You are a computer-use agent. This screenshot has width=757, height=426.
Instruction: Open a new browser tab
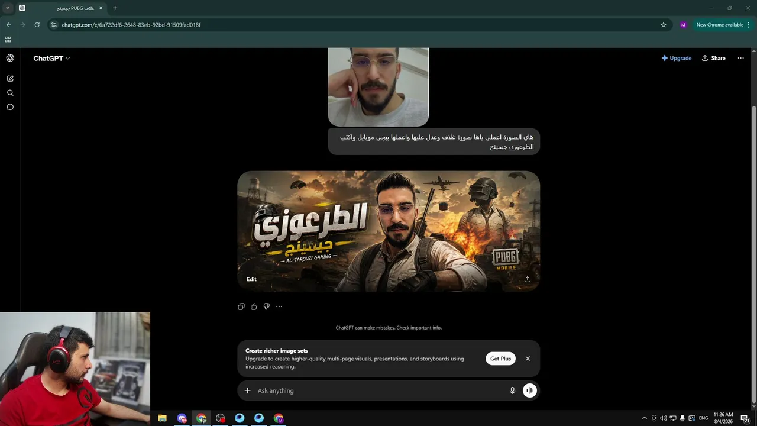(x=115, y=8)
